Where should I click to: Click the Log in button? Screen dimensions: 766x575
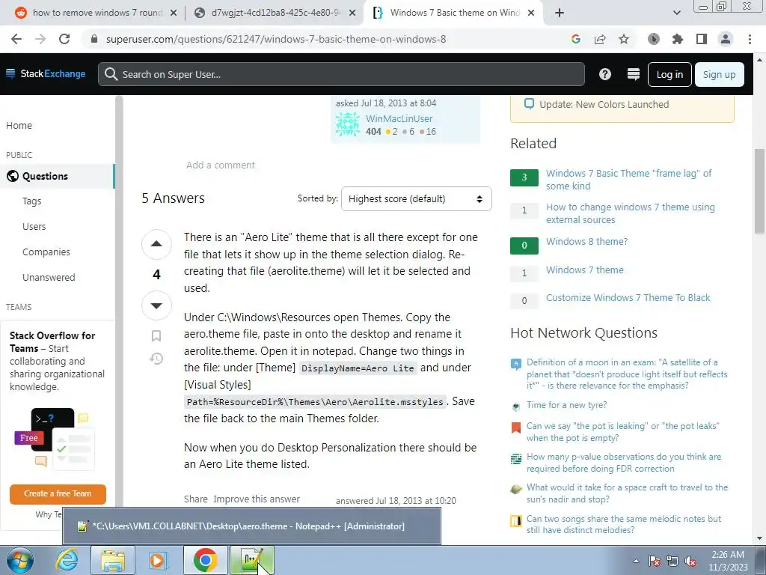(670, 74)
